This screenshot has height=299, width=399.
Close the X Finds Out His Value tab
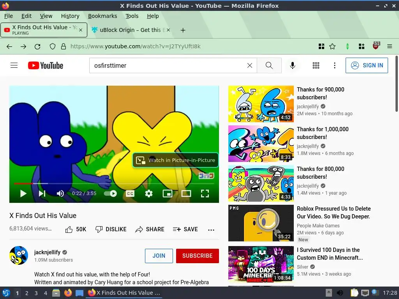[81, 30]
